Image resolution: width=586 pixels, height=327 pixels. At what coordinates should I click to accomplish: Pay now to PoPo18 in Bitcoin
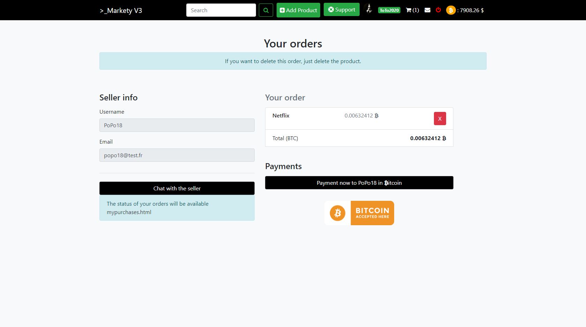(359, 183)
